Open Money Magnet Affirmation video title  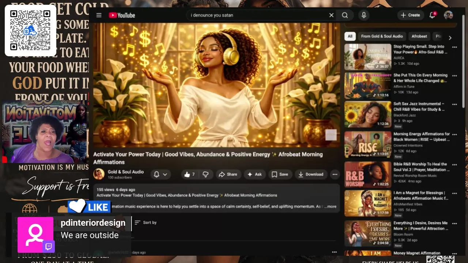tap(417, 253)
